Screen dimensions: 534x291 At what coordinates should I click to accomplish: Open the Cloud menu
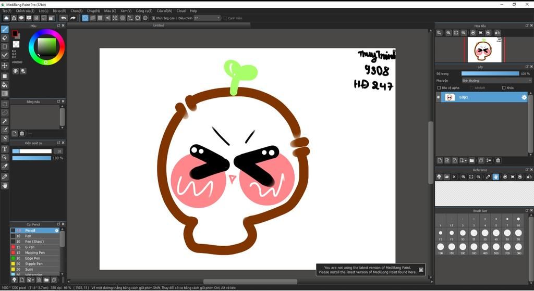click(x=181, y=11)
